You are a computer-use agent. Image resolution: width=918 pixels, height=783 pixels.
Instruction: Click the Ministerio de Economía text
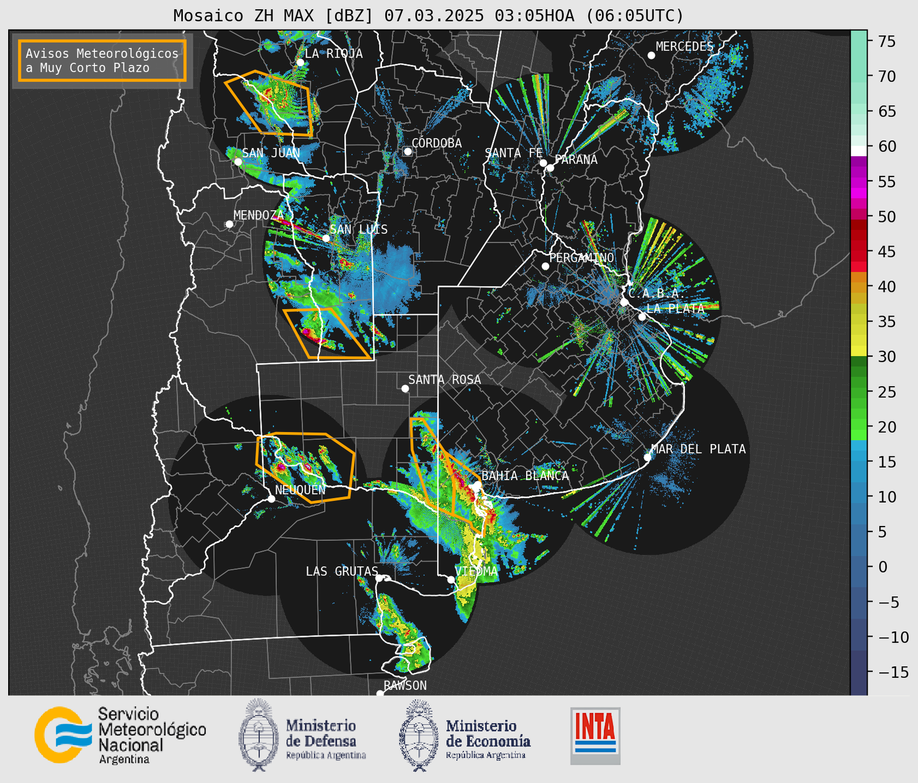tap(488, 739)
